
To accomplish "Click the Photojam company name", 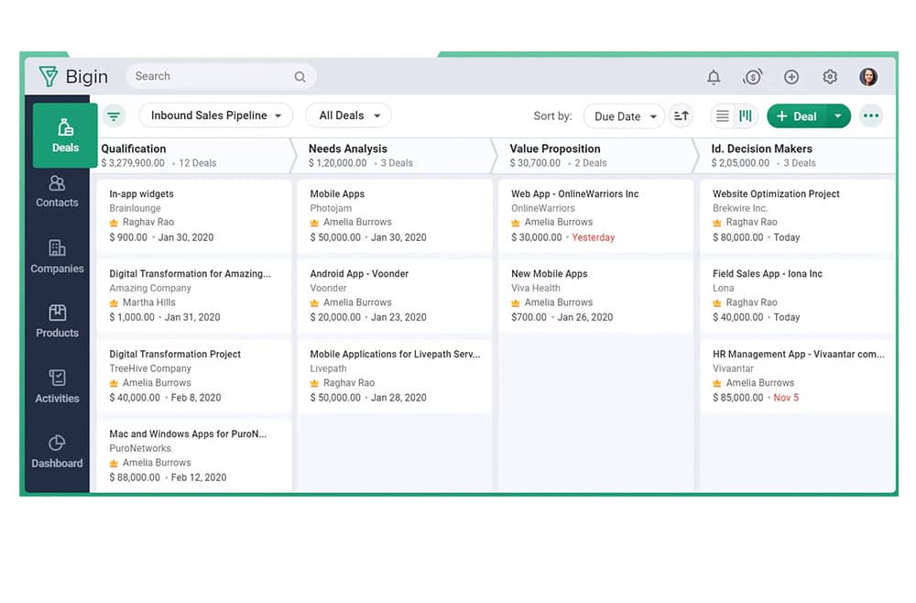I will 331,208.
